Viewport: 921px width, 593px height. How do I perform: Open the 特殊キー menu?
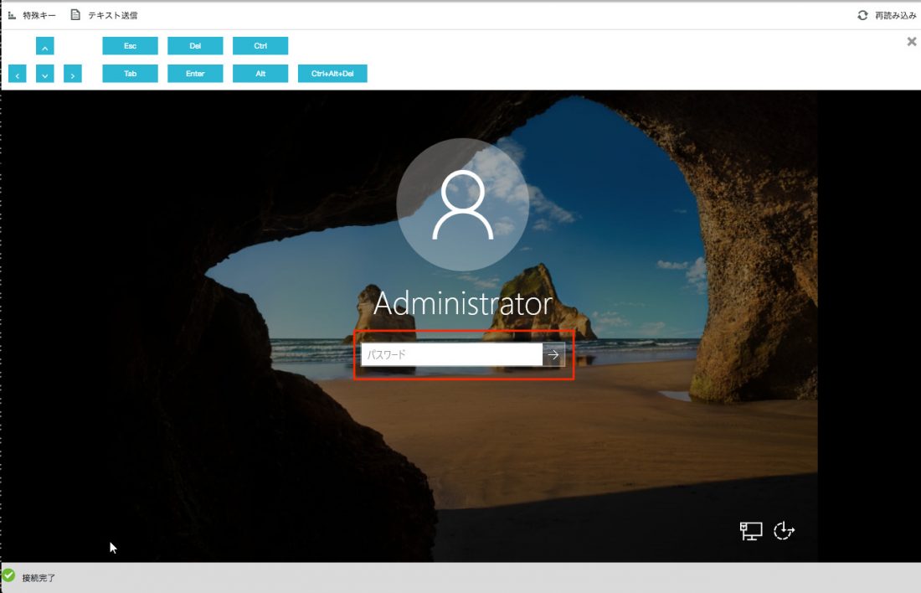pos(32,15)
